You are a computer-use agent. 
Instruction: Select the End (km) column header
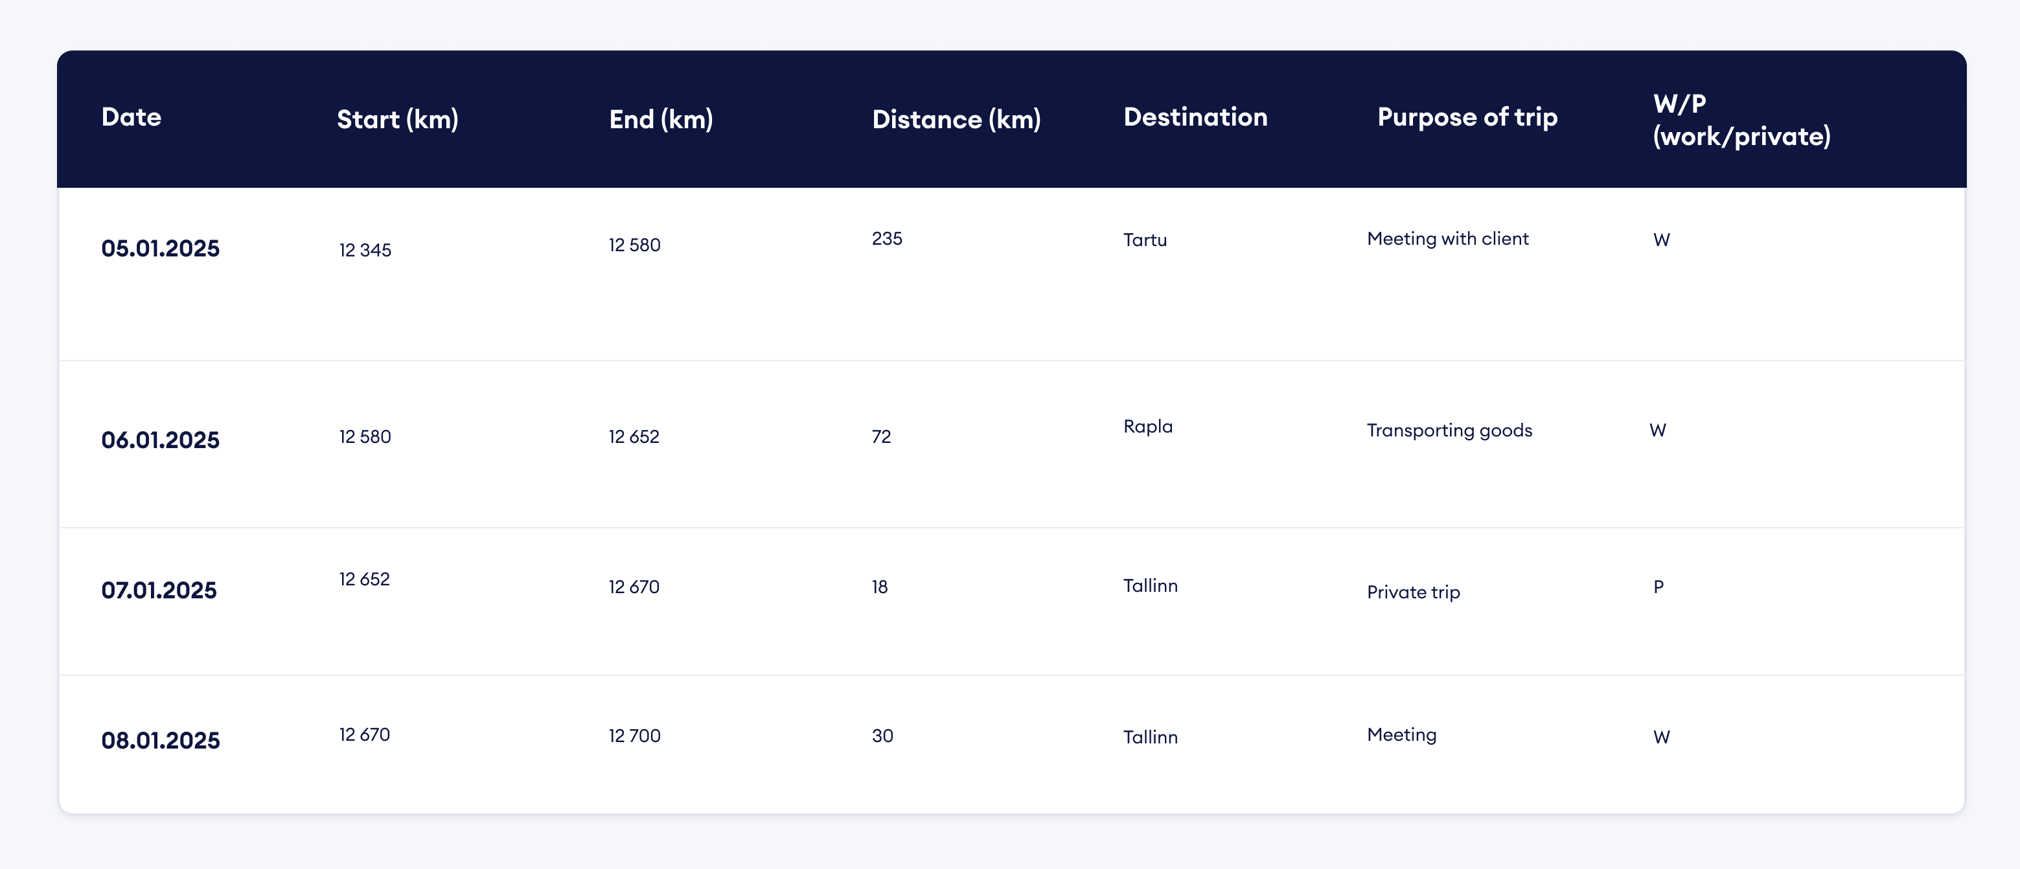tap(660, 119)
